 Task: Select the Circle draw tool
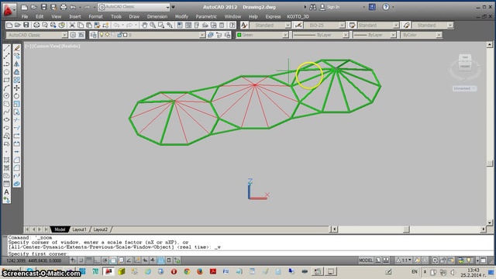tap(6, 96)
